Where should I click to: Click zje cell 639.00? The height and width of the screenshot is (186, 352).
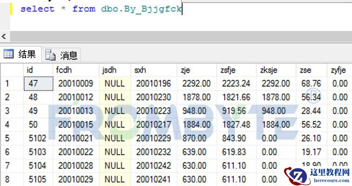[x=197, y=152]
